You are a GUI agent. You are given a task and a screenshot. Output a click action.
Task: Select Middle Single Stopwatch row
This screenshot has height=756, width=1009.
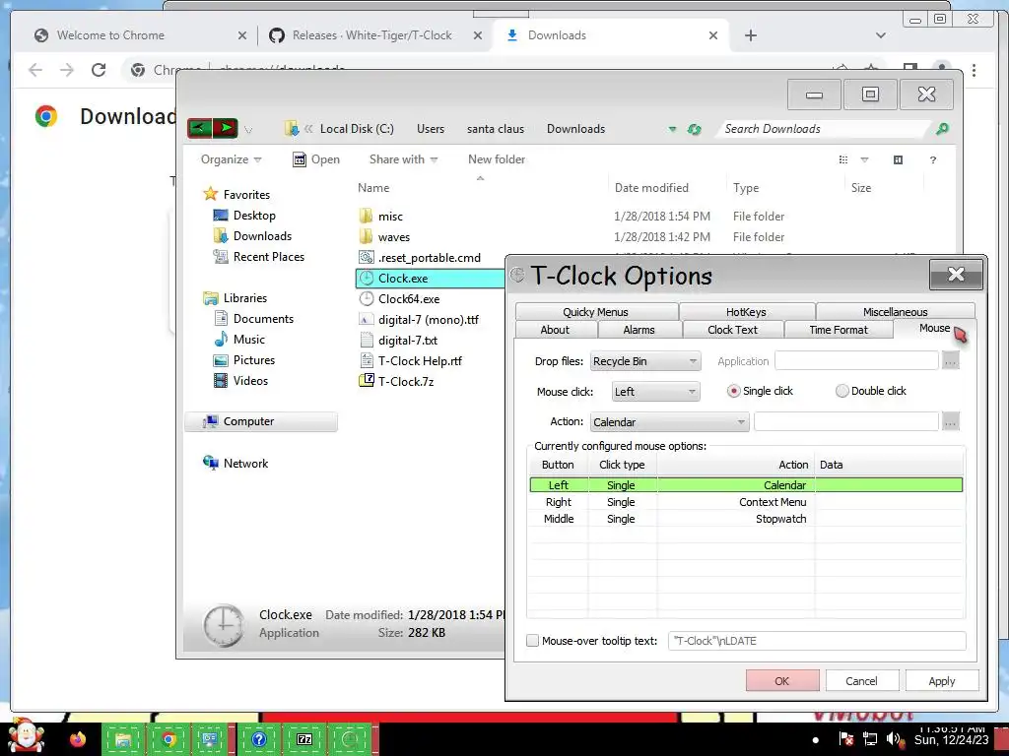click(x=746, y=519)
